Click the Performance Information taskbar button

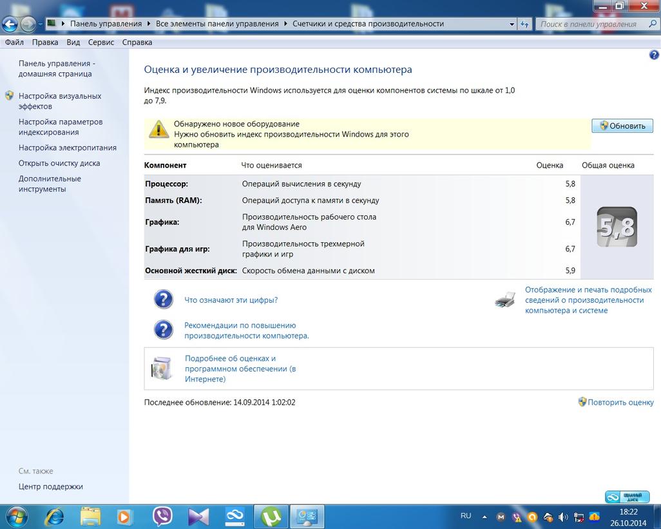point(308,516)
